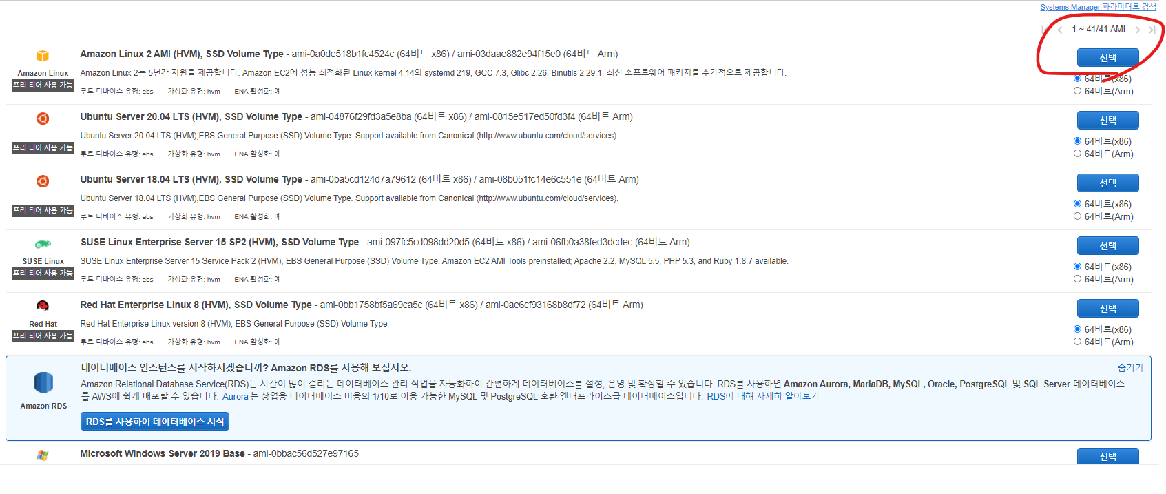Click the Ubuntu Server 18.04 logo icon

[43, 181]
